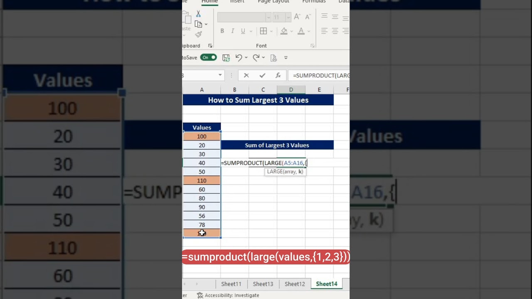Click the Redo arrow icon
The image size is (532, 299).
point(256,58)
